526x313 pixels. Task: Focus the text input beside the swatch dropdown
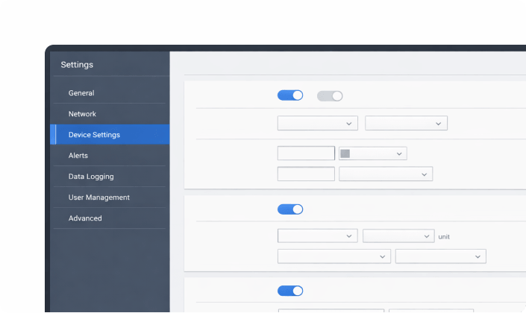306,154
